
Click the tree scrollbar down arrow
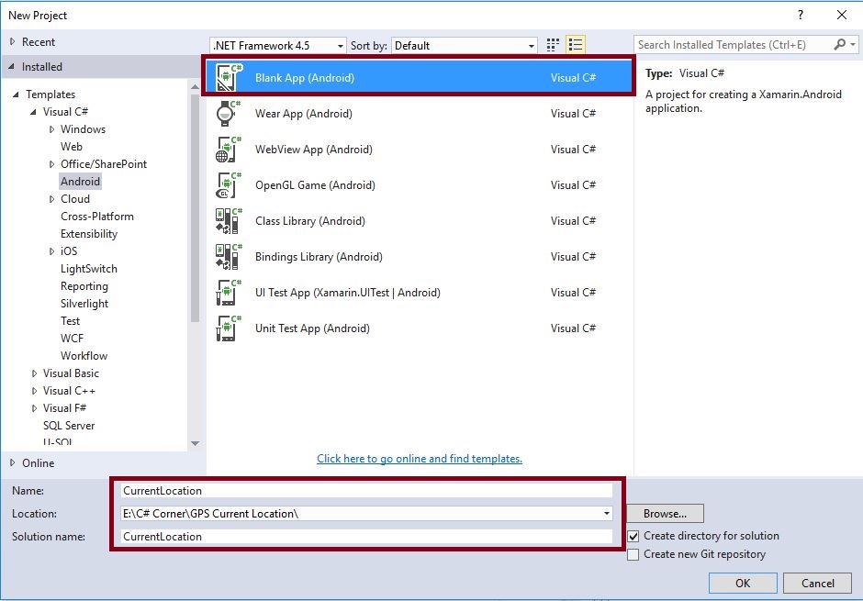pos(195,443)
